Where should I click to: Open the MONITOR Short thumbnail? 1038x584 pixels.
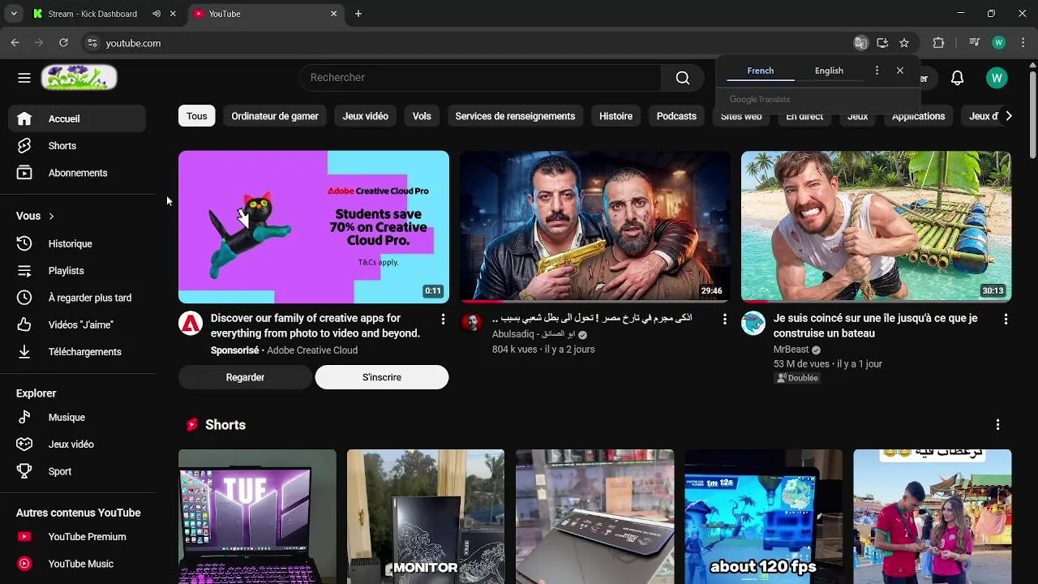tap(426, 517)
